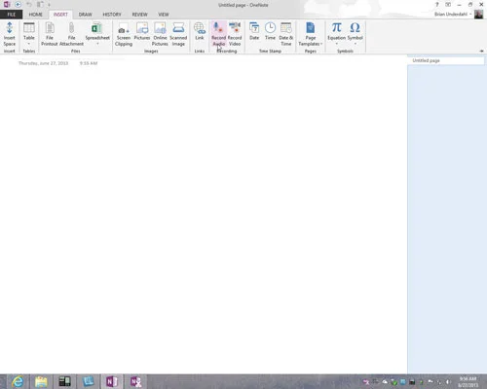The width and height of the screenshot is (487, 389).
Task: Switch to the DRAW tab
Action: [85, 15]
